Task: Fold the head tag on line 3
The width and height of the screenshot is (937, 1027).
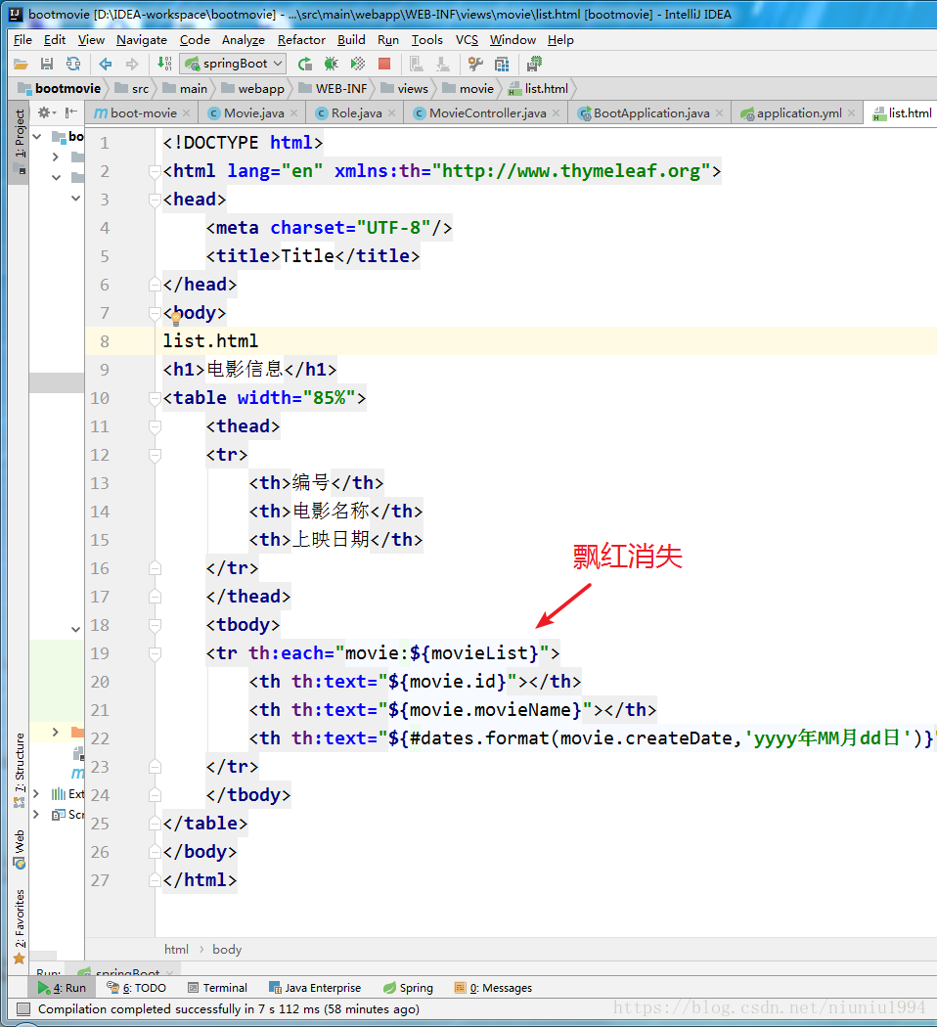Action: (x=155, y=200)
